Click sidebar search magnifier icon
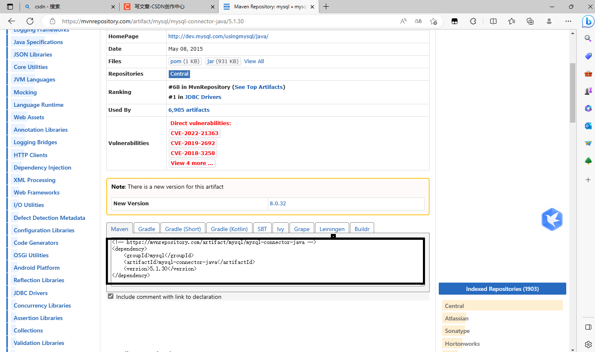Screen dimensions: 595x352 pyautogui.click(x=588, y=38)
